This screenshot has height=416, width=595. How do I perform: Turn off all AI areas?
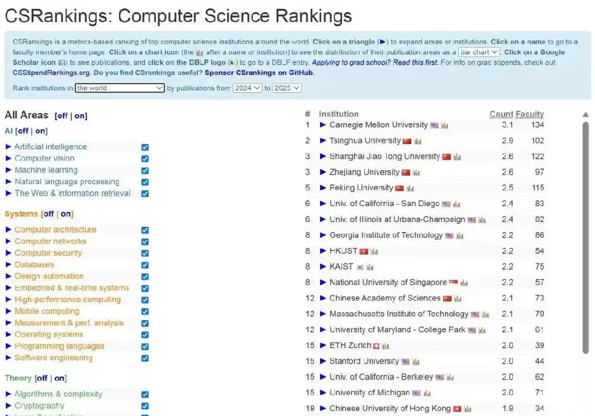[x=23, y=131]
